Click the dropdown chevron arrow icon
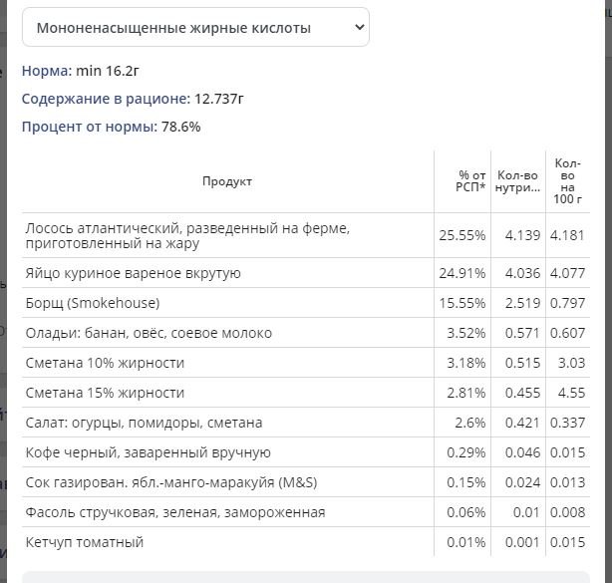612x583 pixels. click(x=359, y=27)
